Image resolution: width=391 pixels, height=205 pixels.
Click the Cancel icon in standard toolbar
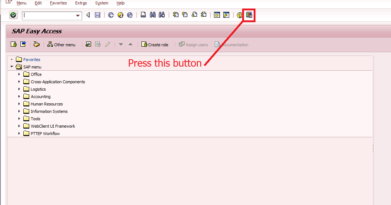[x=130, y=15]
